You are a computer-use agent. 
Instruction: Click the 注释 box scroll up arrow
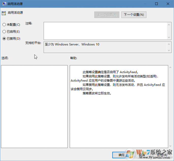click(169, 25)
